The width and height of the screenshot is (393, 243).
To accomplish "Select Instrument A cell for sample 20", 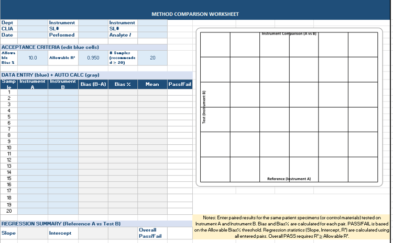I will [x=32, y=211].
